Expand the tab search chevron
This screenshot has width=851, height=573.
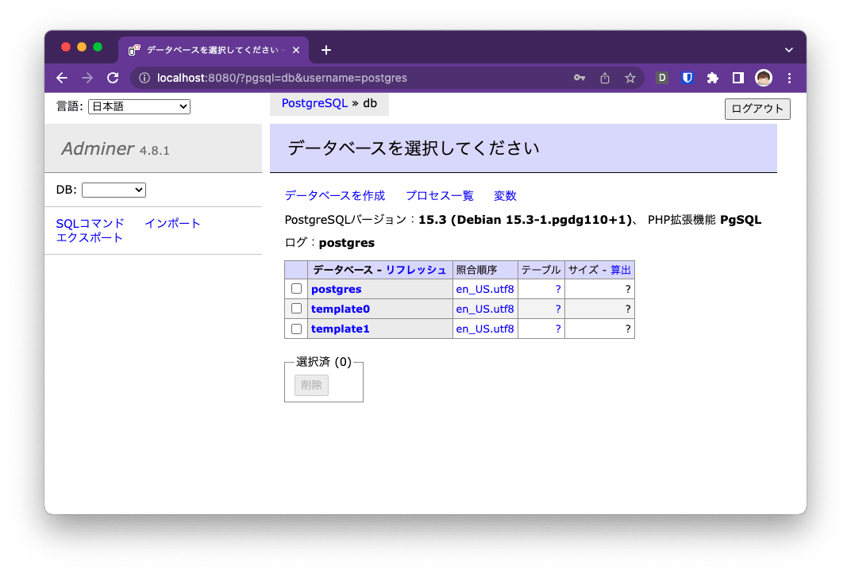pyautogui.click(x=788, y=50)
